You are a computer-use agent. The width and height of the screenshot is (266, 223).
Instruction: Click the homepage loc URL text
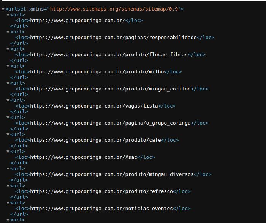point(78,21)
